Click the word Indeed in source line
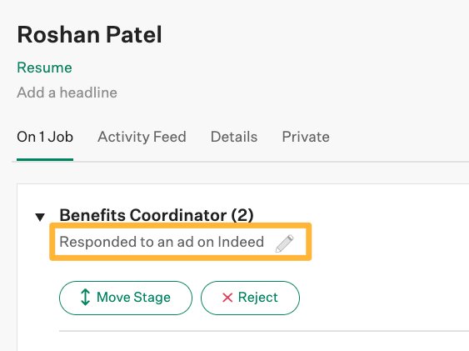The image size is (469, 351). (x=241, y=242)
